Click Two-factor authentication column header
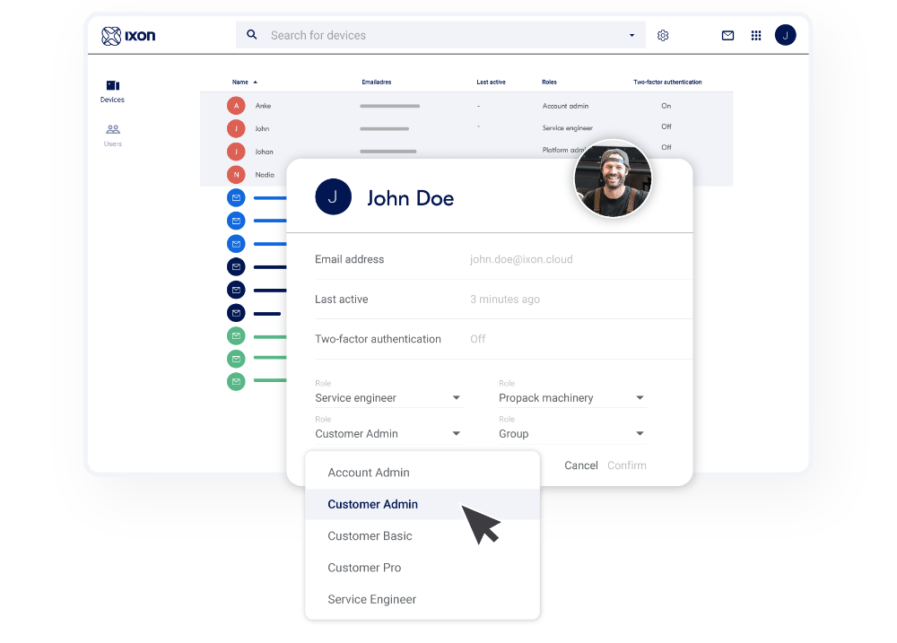897x643 pixels. (x=667, y=83)
